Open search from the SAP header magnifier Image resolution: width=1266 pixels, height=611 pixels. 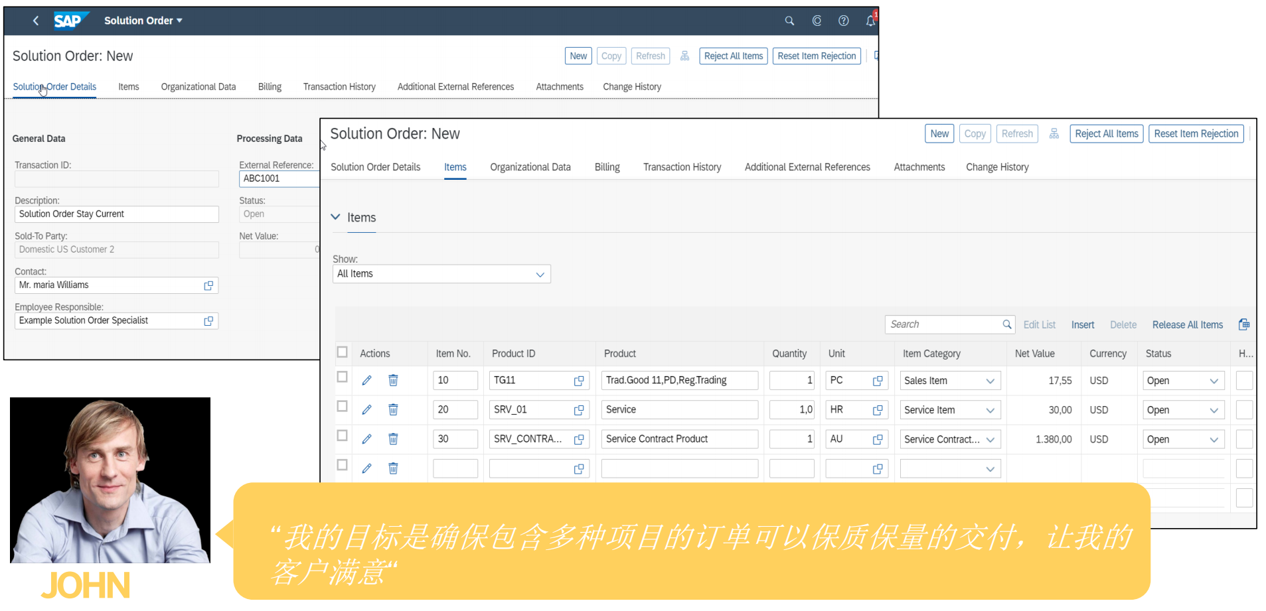(x=789, y=21)
